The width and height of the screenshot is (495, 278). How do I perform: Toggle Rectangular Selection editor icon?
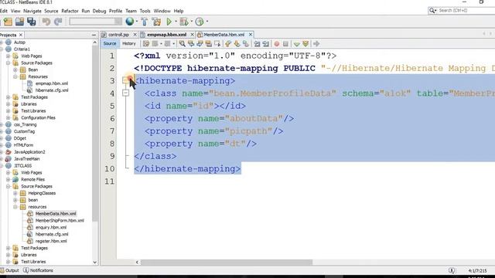[x=217, y=43]
